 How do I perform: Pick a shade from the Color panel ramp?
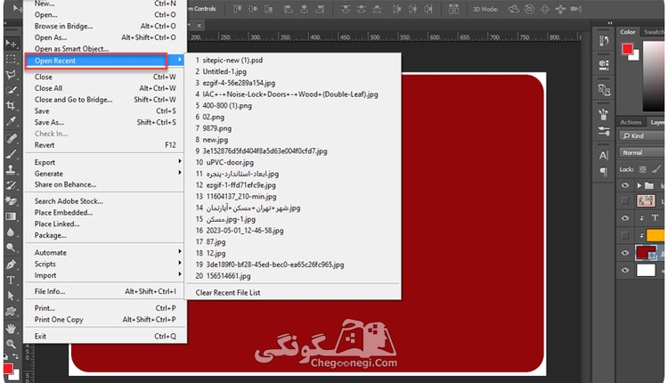pyautogui.click(x=654, y=77)
